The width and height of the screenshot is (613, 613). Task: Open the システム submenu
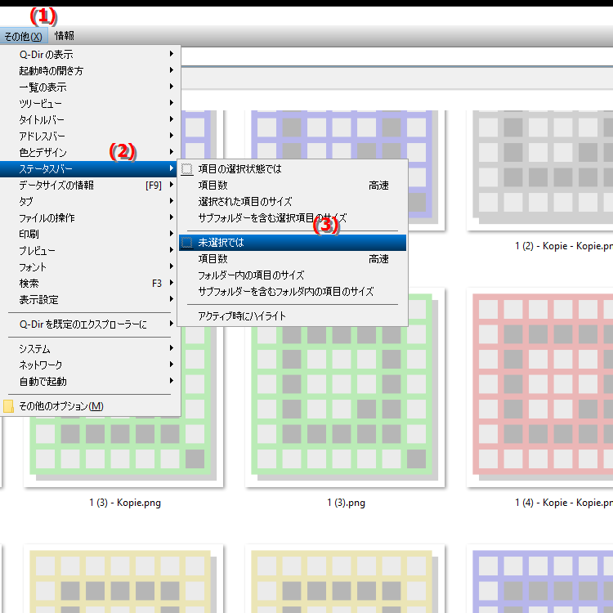click(x=89, y=348)
